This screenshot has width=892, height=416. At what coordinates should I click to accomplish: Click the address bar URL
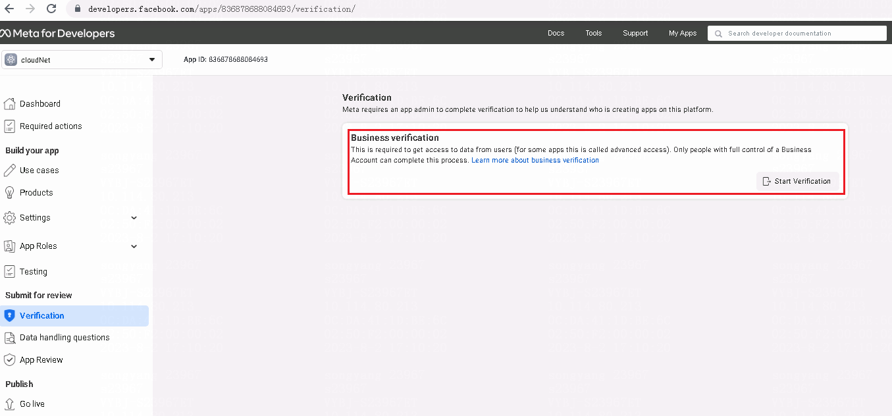222,9
